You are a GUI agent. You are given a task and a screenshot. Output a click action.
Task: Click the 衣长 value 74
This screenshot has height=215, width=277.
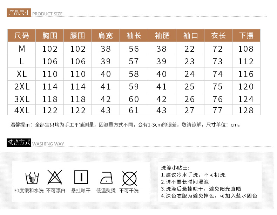coord(217,74)
